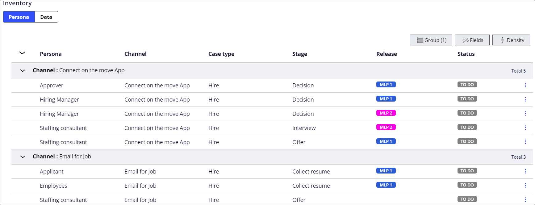The image size is (535, 205).
Task: Select the Approver persona cell
Action: tap(52, 86)
